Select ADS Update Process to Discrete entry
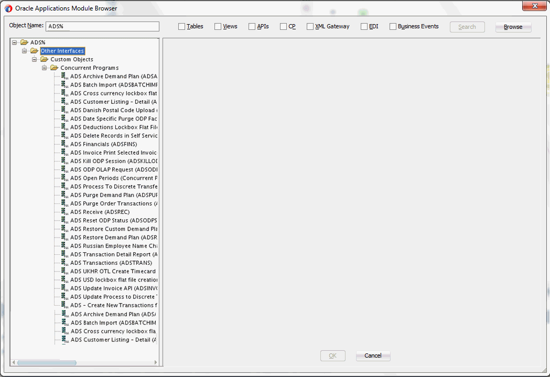The height and width of the screenshot is (377, 550). coord(114,297)
